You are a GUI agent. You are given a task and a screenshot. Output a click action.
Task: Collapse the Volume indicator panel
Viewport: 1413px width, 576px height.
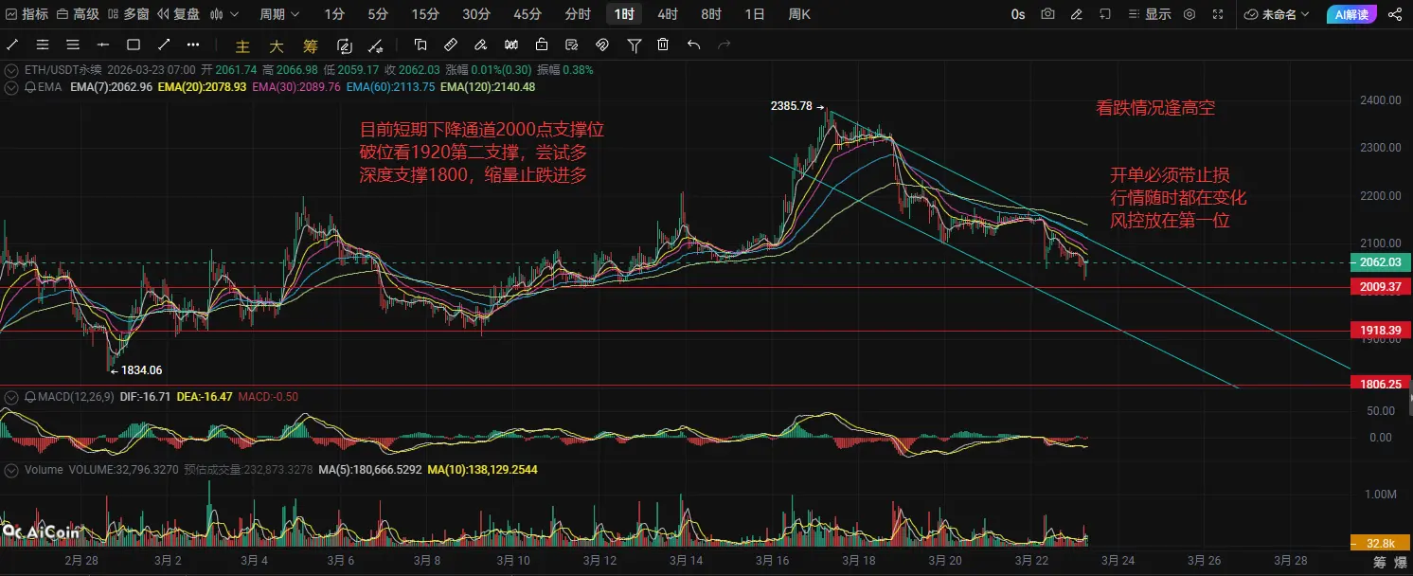tap(10, 470)
